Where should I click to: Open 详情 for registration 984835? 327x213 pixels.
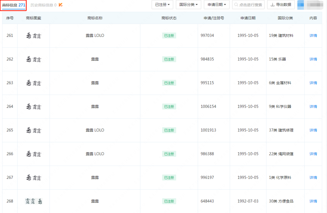click(x=313, y=59)
